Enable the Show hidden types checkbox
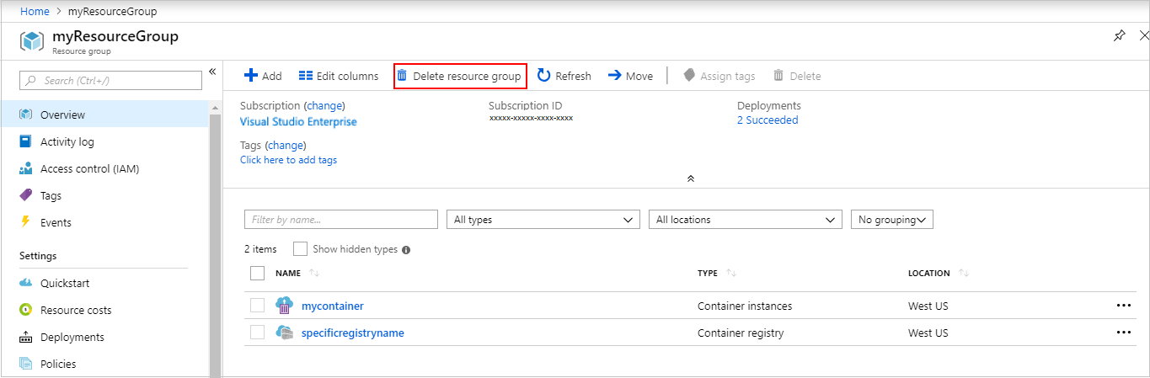This screenshot has width=1150, height=378. click(300, 249)
